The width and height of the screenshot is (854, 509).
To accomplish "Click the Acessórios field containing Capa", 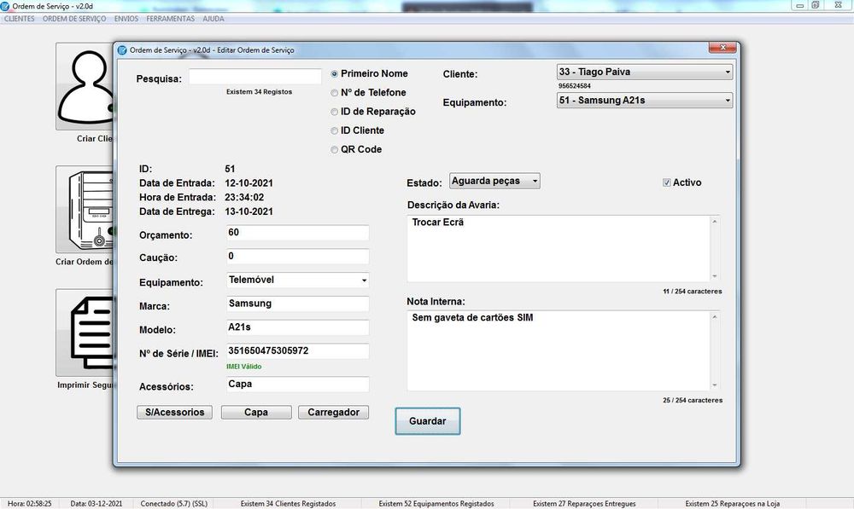I will pos(298,385).
